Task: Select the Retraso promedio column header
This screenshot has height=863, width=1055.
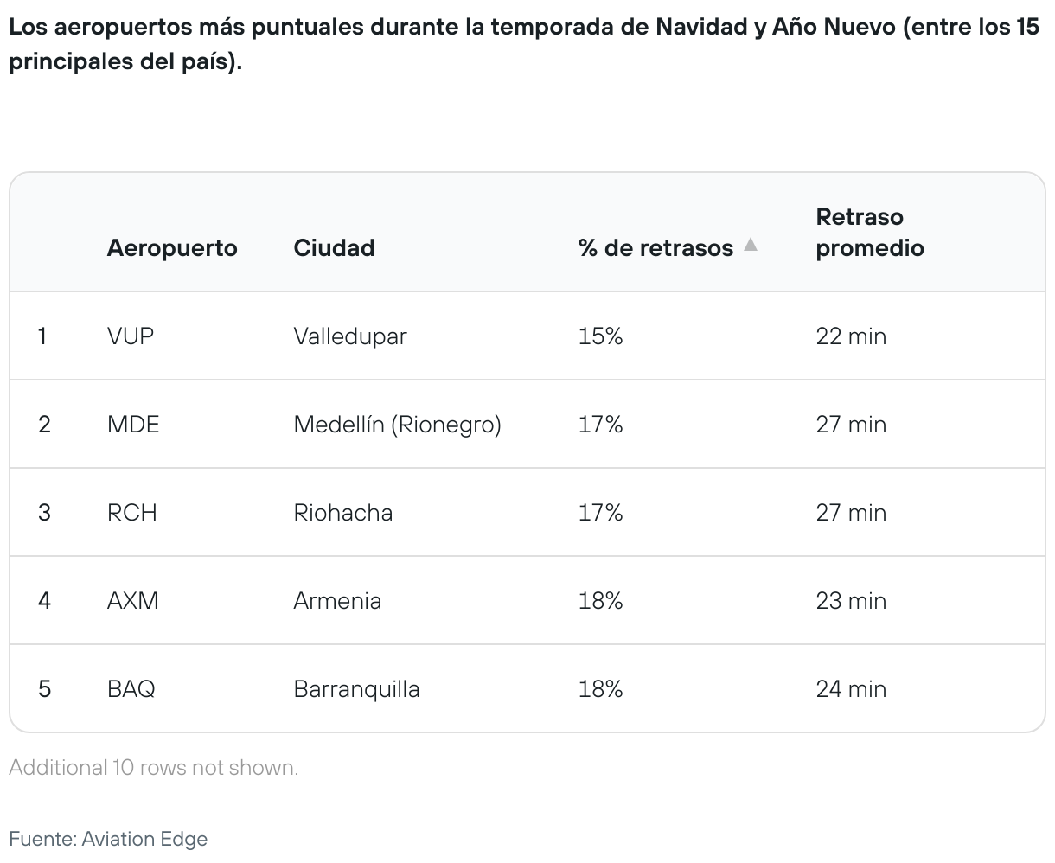Action: tap(870, 233)
